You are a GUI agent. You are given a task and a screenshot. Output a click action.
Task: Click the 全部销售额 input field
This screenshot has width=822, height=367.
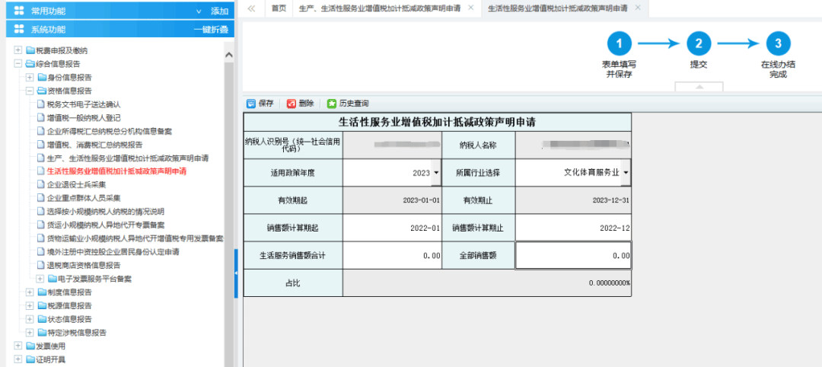(573, 256)
